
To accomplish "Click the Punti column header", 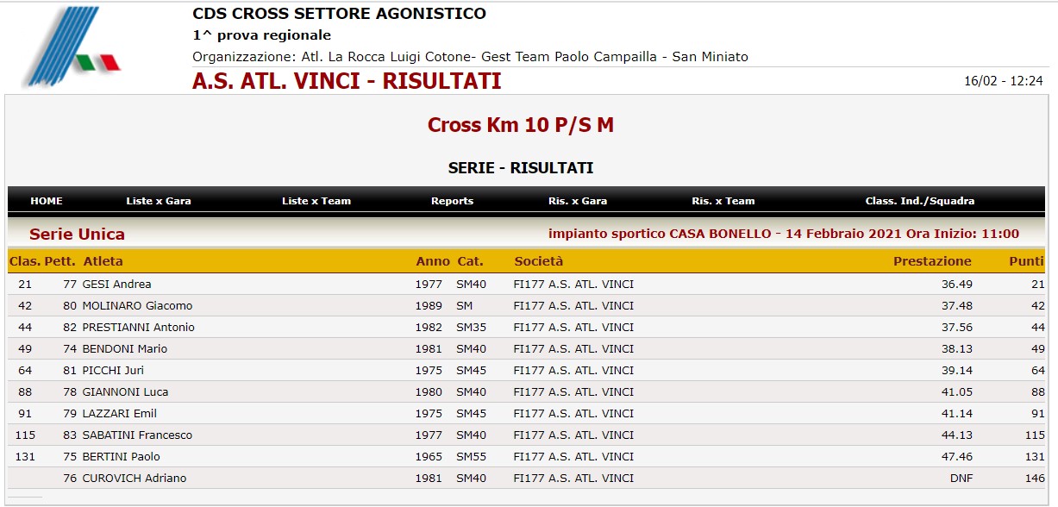I will point(1026,261).
